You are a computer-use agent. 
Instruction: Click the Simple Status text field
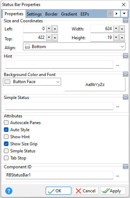point(59,106)
